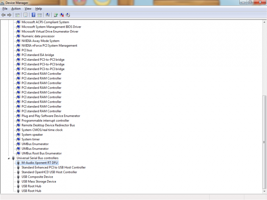Select NVIDIA nForce PCI System Management
267x200 pixels.
click(49, 46)
